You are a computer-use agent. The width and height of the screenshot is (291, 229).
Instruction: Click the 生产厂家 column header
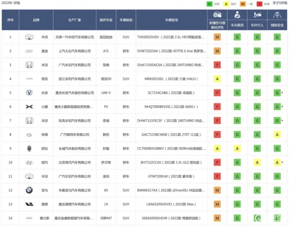[74, 20]
